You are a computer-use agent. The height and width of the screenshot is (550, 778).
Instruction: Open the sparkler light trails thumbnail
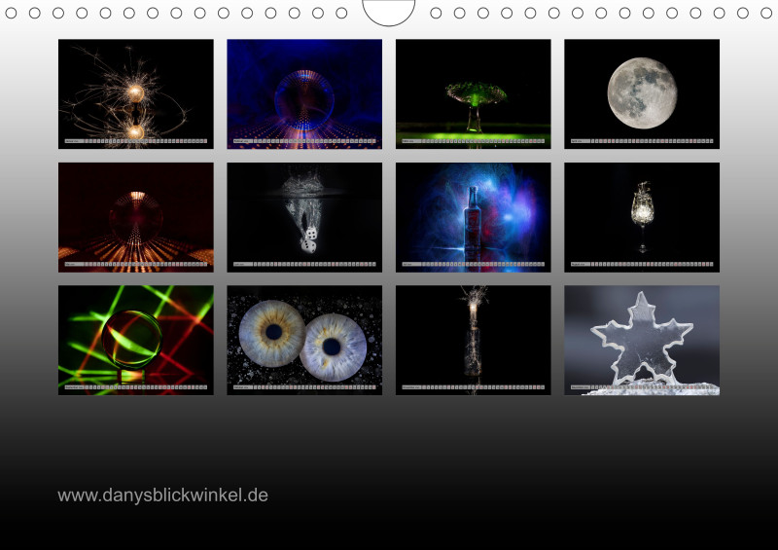point(135,90)
